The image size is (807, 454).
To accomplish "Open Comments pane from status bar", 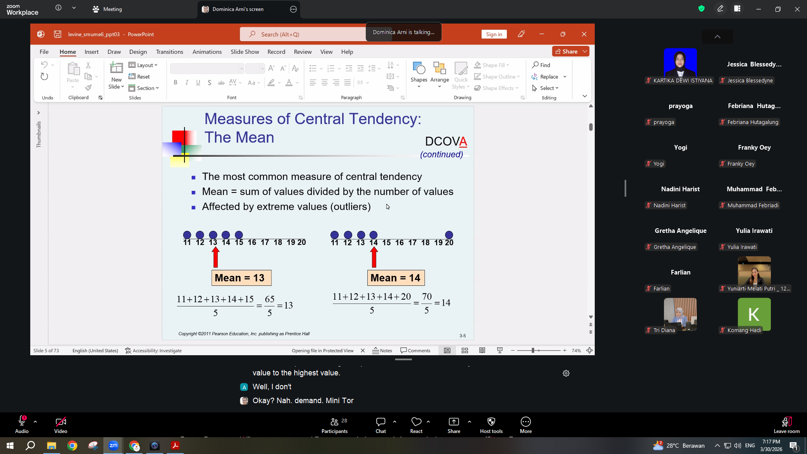I will pyautogui.click(x=415, y=351).
